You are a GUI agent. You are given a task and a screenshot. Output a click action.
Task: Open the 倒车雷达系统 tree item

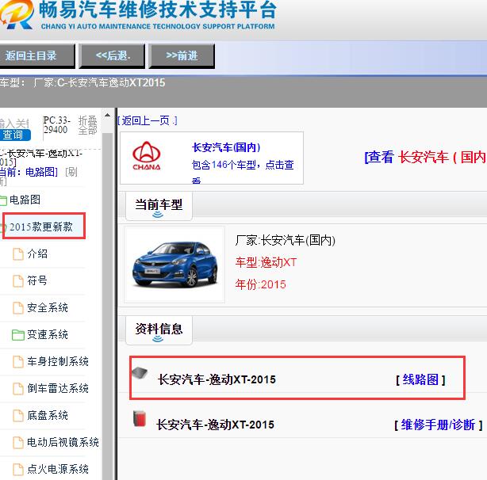[x=58, y=388]
